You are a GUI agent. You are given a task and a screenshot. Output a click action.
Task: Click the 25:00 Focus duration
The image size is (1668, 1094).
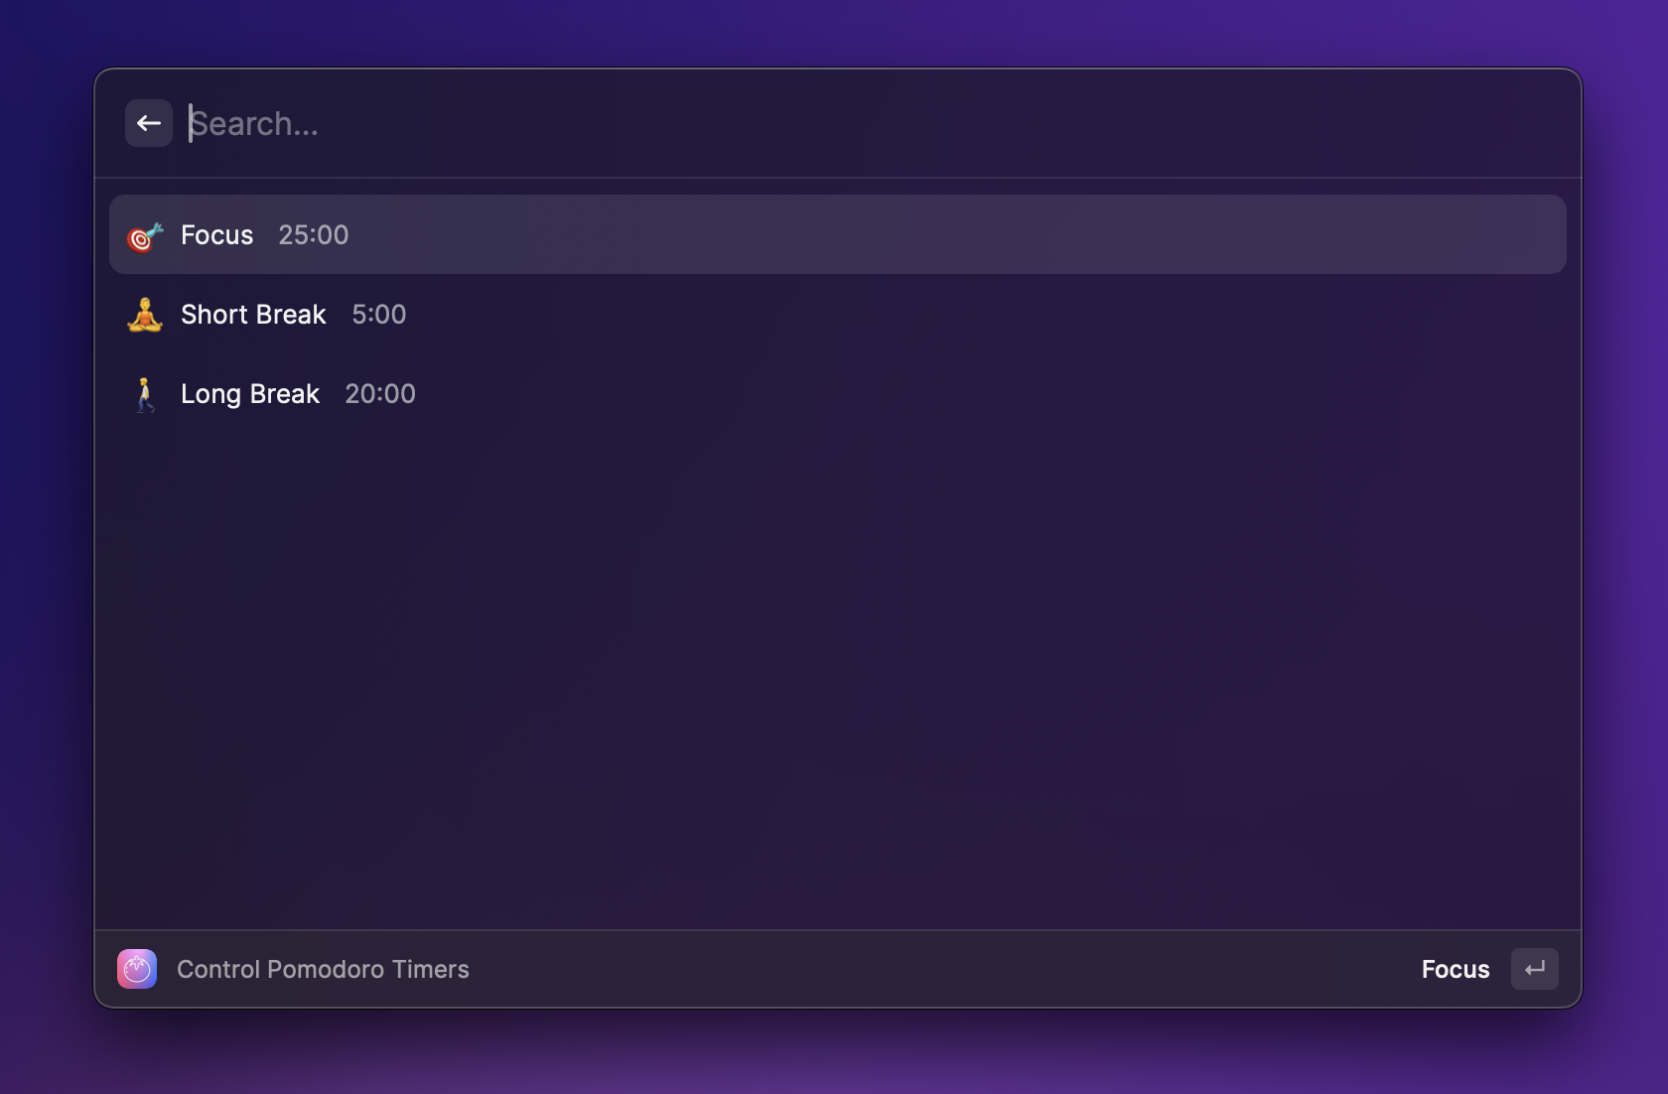pyautogui.click(x=314, y=235)
